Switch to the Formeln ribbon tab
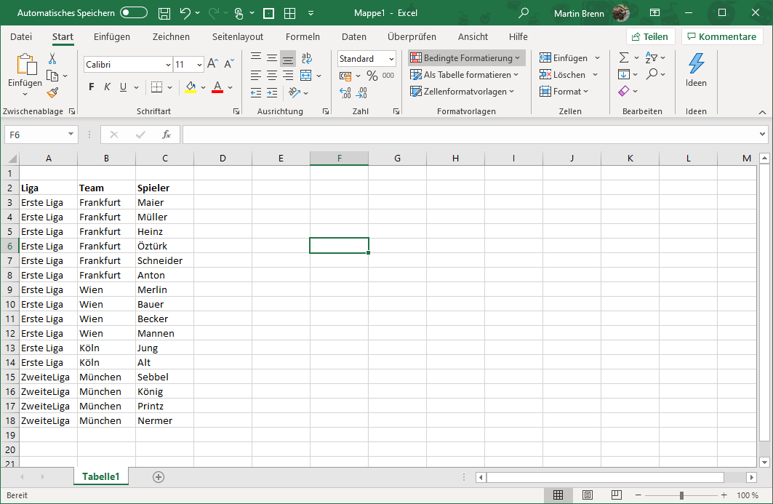 [303, 36]
